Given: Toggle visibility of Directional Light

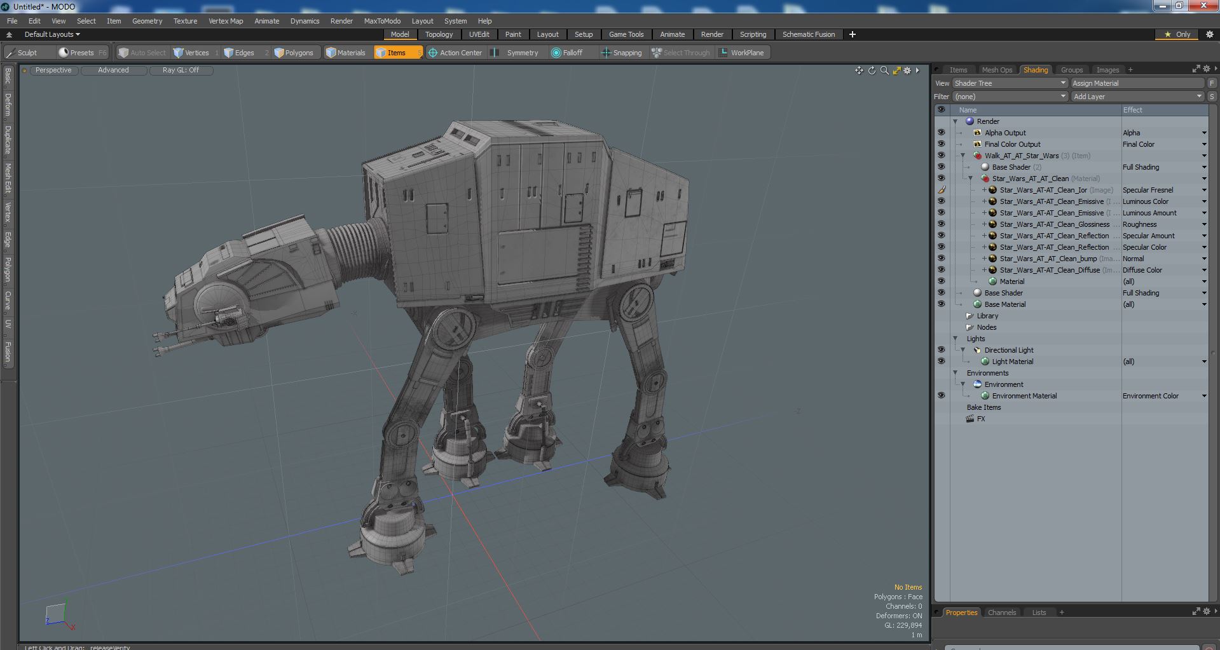Looking at the screenshot, I should point(941,350).
